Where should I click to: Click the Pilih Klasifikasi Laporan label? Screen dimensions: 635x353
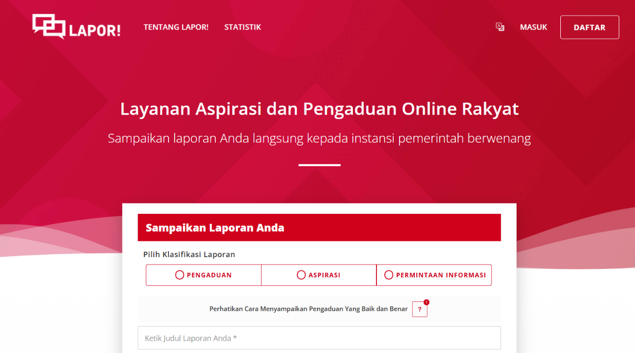point(189,255)
